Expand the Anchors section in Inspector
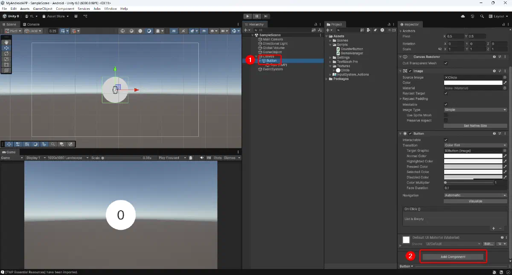The image size is (512, 275). [401, 31]
